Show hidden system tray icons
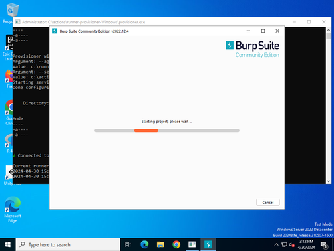Viewport: 334px width, 251px height. click(276, 244)
